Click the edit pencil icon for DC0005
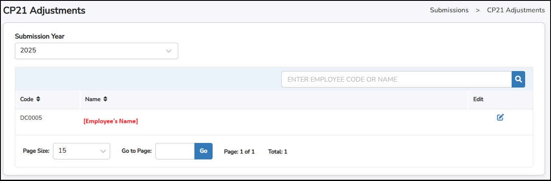This screenshot has width=551, height=181. coord(500,118)
